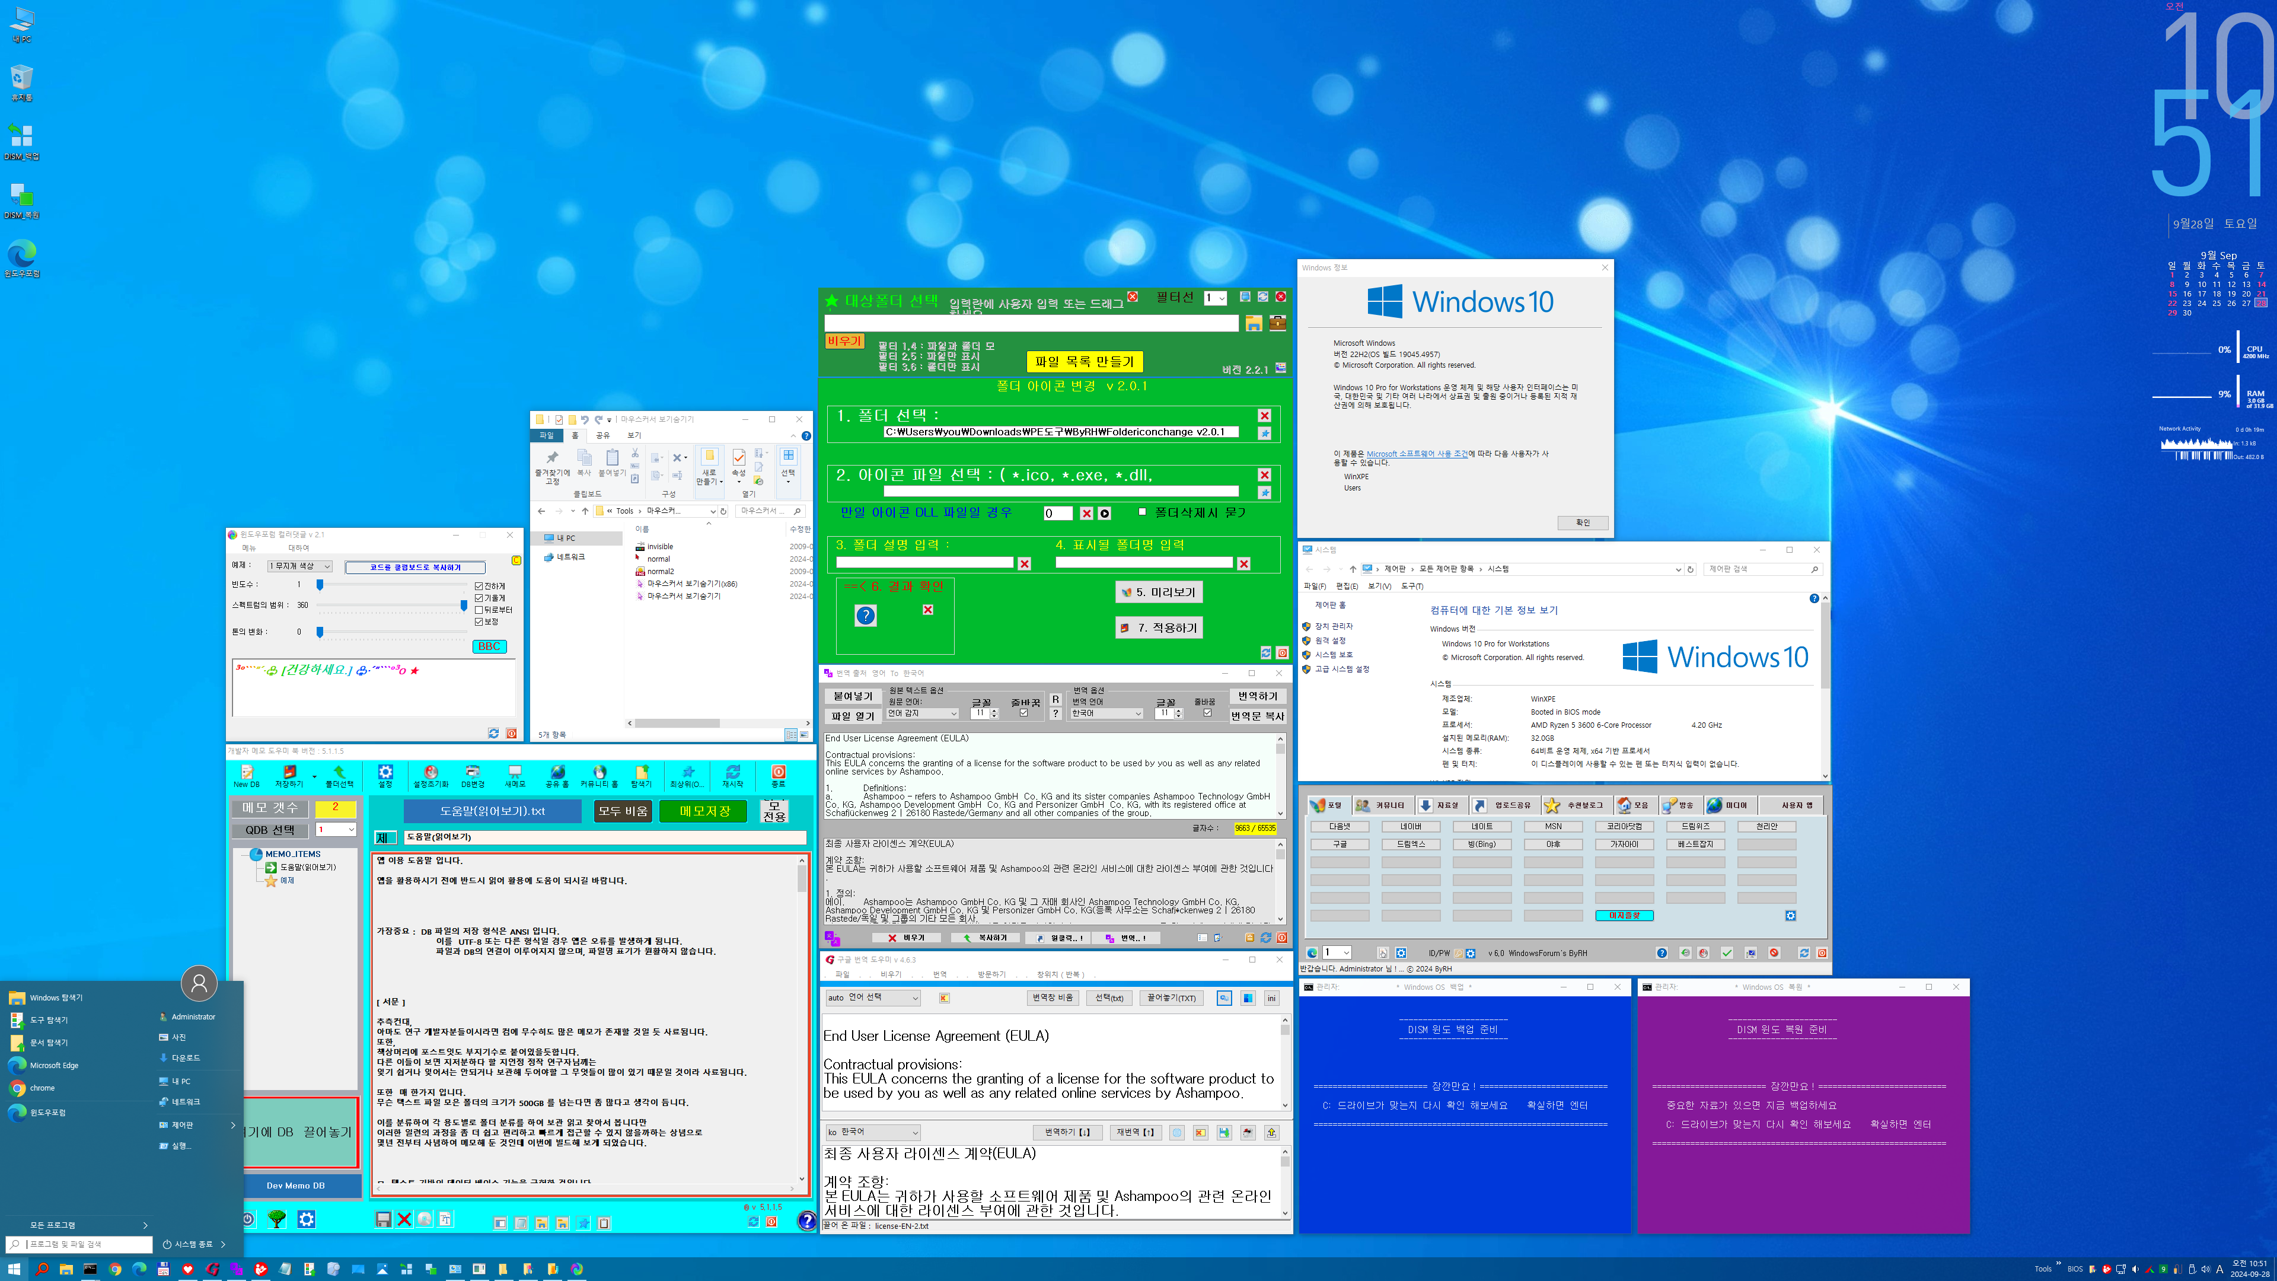Viewport: 2277px width, 1281px height.
Task: Open 1 무지개 색상 example dropdown
Action: (301, 567)
